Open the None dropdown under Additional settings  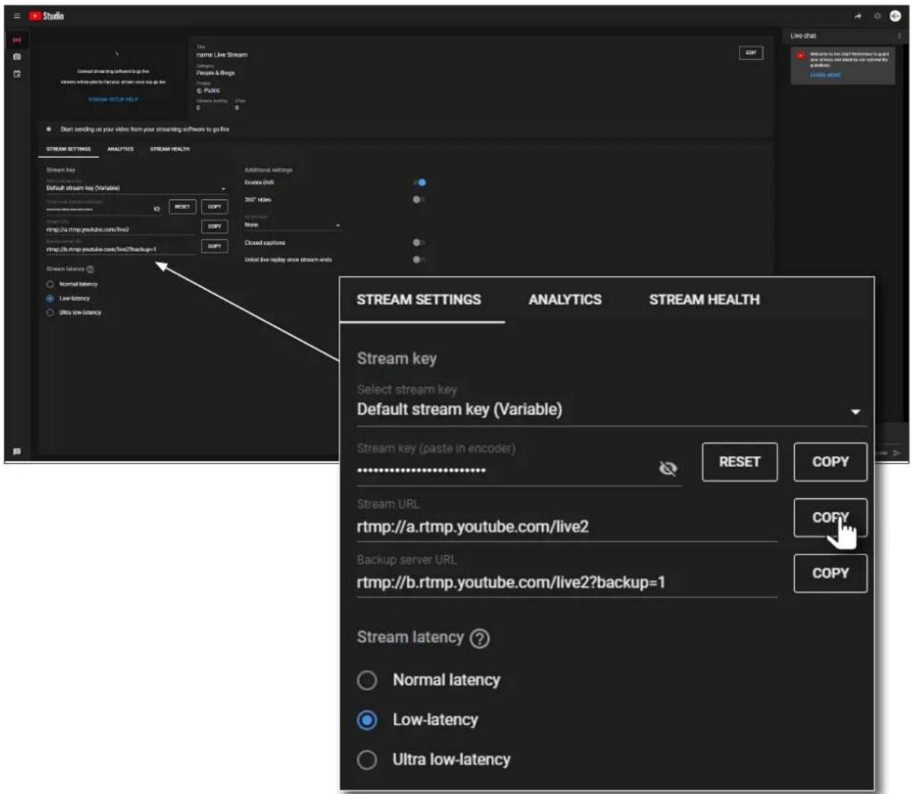292,225
